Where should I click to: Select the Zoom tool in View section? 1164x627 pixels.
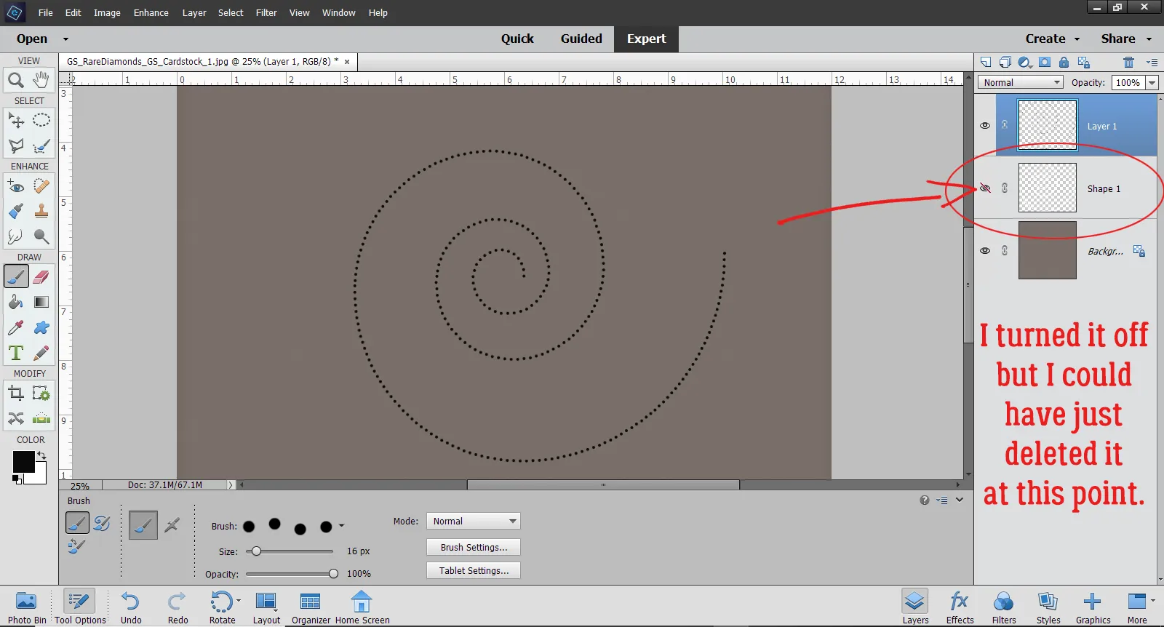pyautogui.click(x=15, y=80)
